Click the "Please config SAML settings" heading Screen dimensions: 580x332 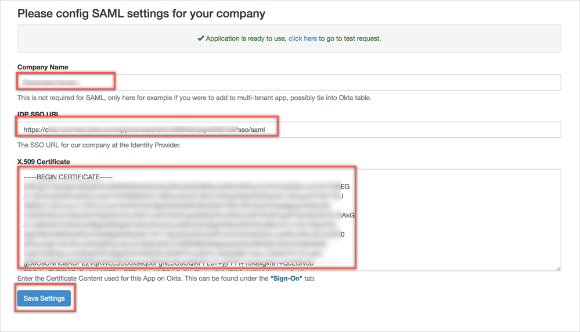tap(141, 13)
